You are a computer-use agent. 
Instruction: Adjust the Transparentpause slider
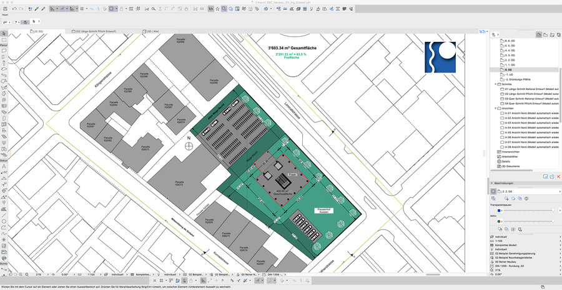pos(528,210)
